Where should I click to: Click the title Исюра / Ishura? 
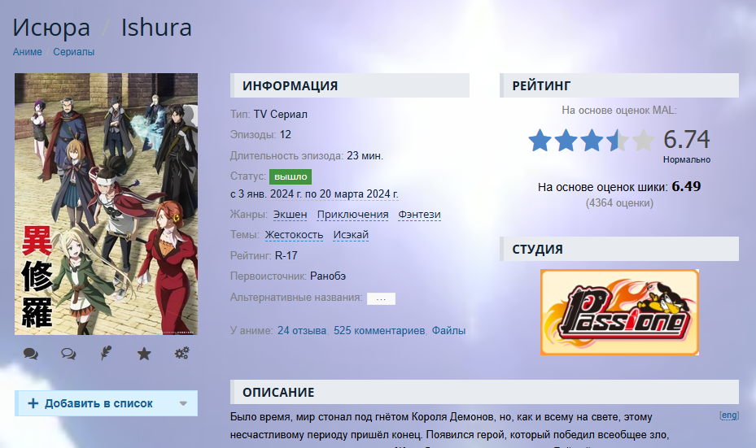tap(103, 28)
